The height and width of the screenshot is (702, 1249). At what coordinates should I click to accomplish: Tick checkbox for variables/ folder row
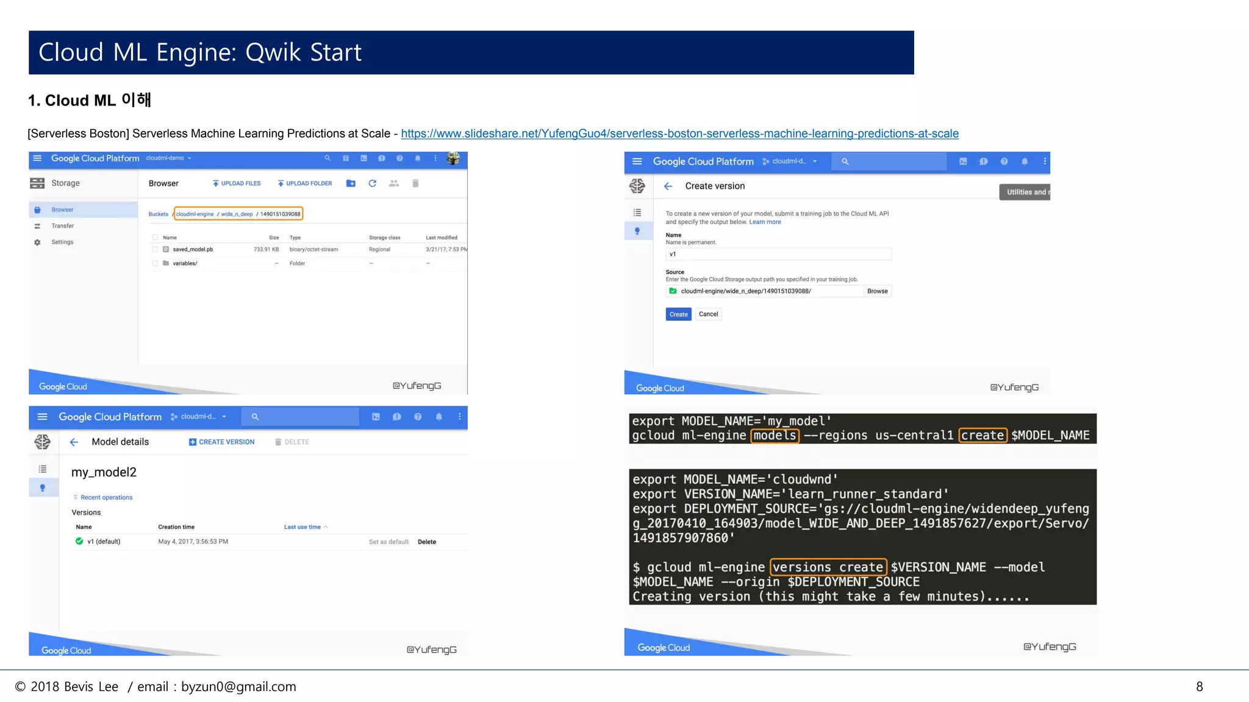(155, 263)
